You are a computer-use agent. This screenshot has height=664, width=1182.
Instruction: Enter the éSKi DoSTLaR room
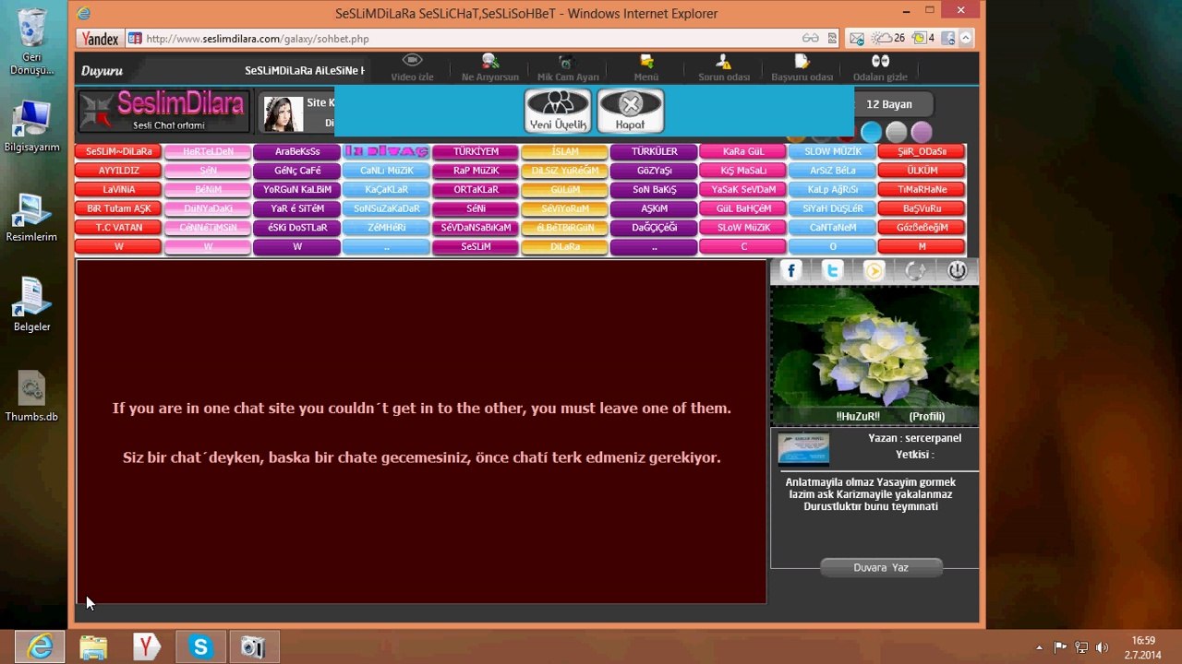pos(297,227)
